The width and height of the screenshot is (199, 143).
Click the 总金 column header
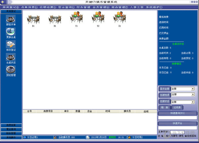(x=90, y=111)
